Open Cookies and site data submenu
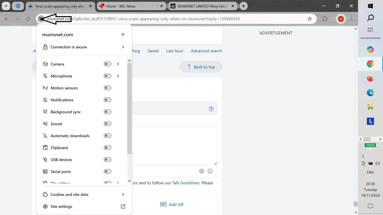The height and width of the screenshot is (215, 383). [x=123, y=195]
